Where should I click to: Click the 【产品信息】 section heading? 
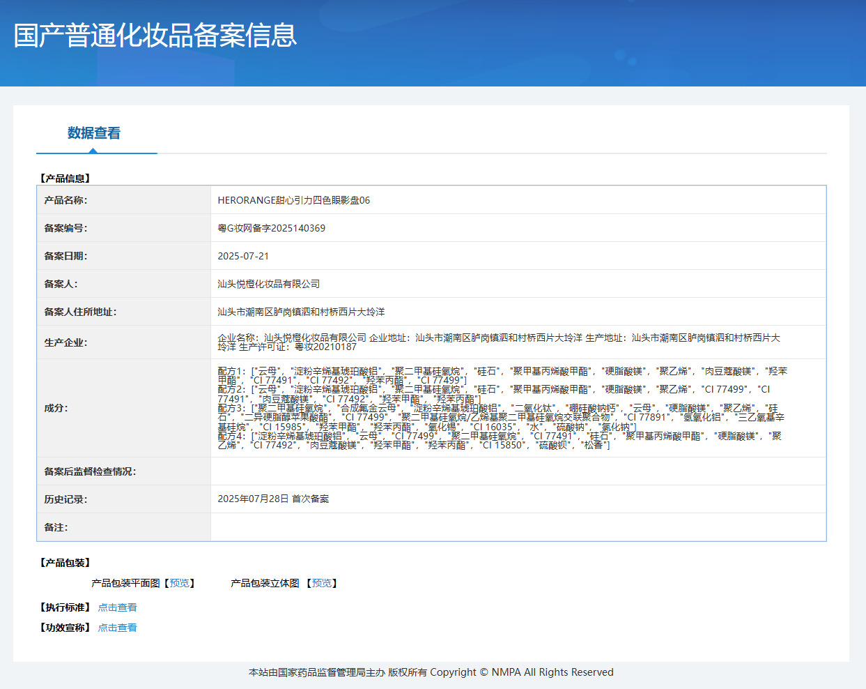65,179
